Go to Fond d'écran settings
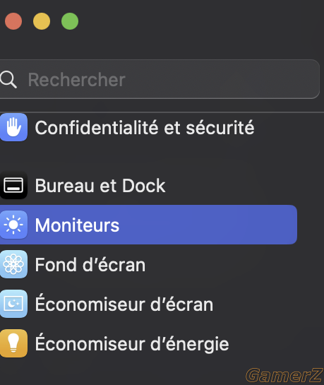 click(x=90, y=265)
